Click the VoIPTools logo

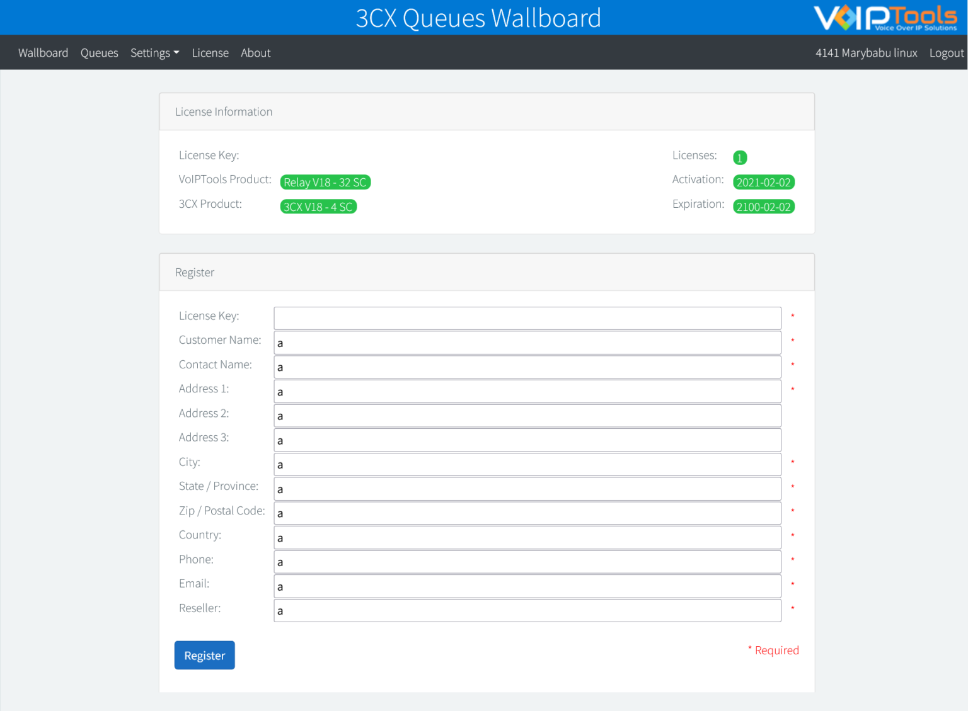pyautogui.click(x=885, y=17)
